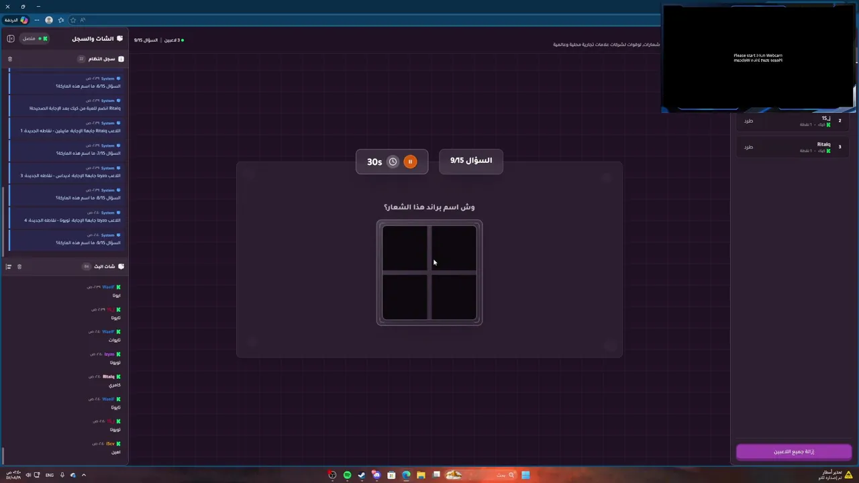Image resolution: width=859 pixels, height=483 pixels.
Task: Open the browser profile avatar
Action: pos(49,20)
